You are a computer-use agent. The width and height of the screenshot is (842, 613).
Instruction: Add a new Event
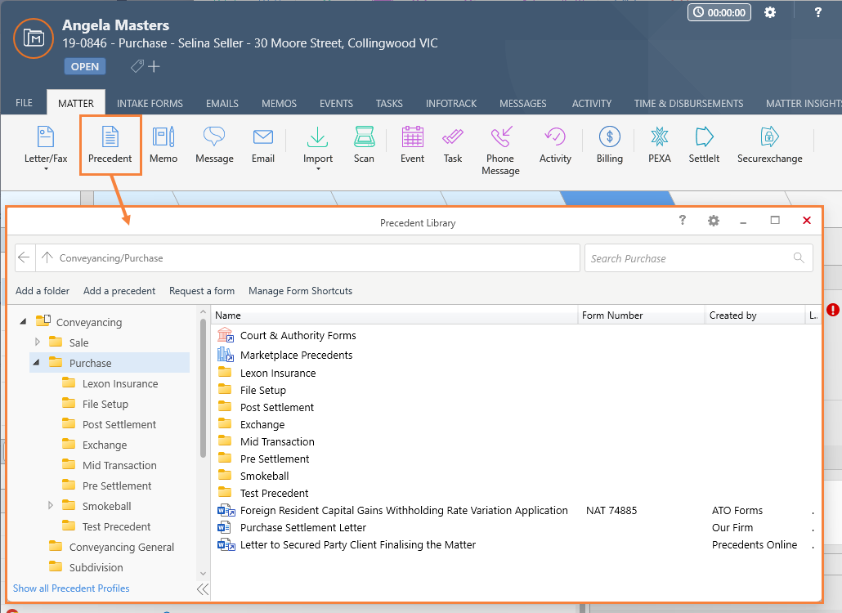click(x=412, y=145)
